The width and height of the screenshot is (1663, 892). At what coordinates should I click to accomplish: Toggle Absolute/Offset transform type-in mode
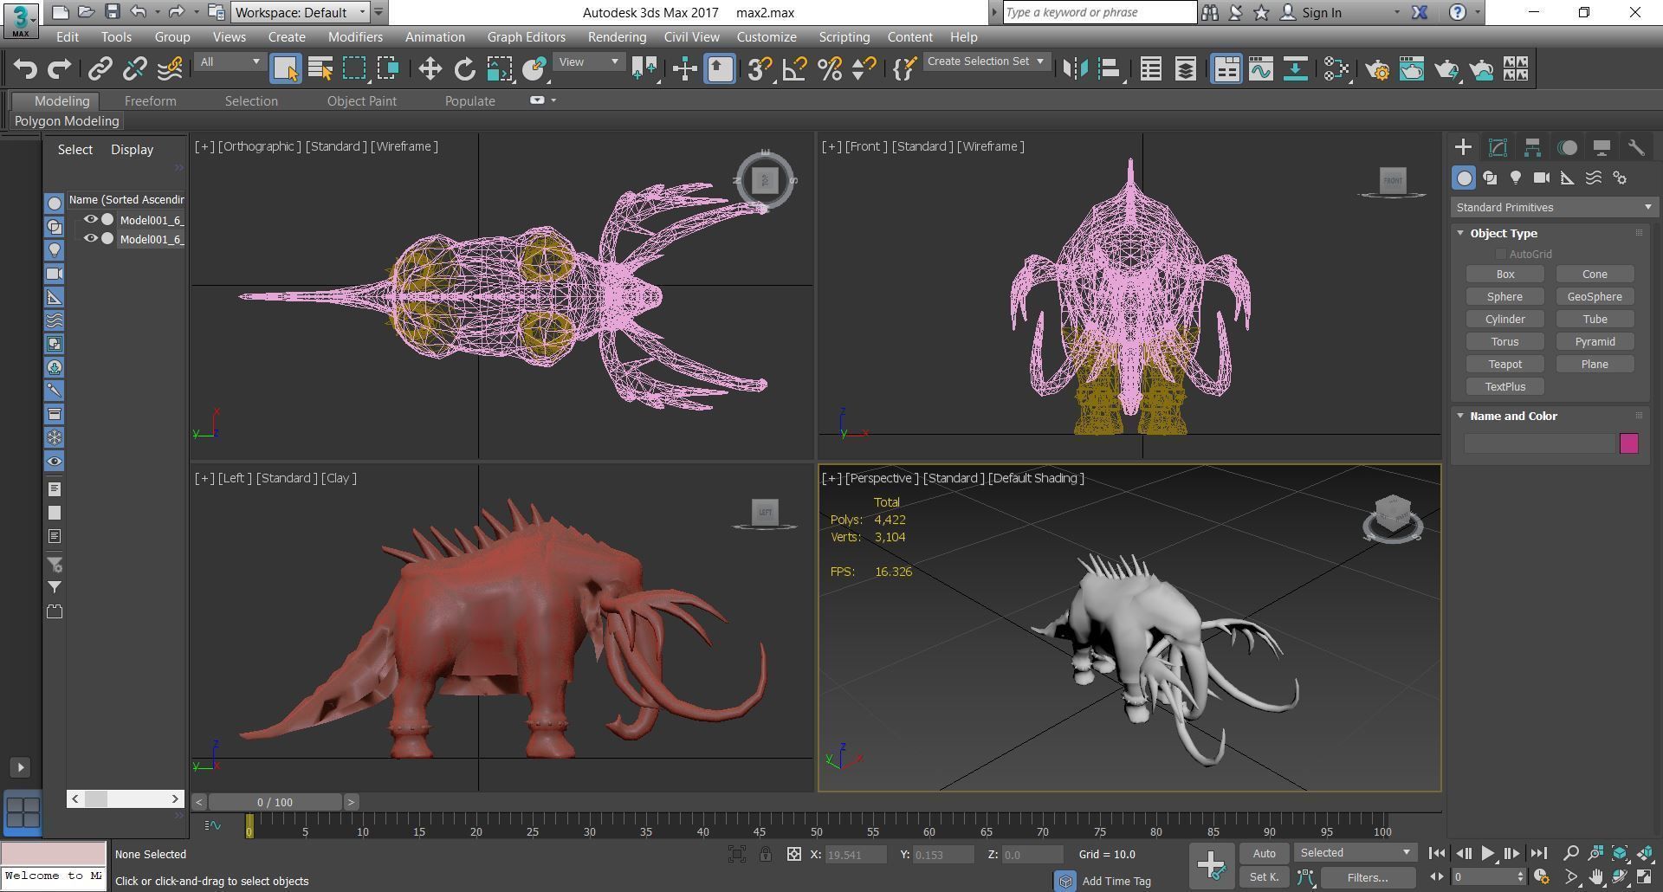[793, 854]
